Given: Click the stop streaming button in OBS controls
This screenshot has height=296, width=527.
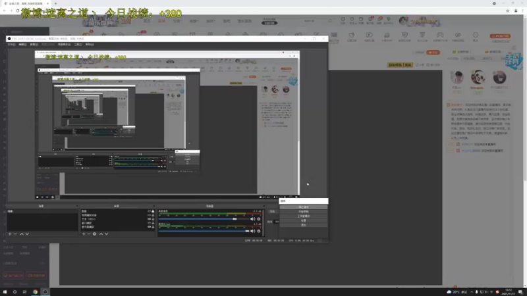Looking at the screenshot, I should point(304,207).
